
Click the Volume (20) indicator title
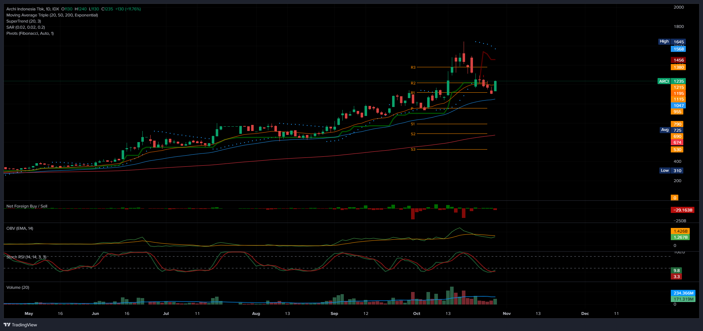[x=18, y=287]
